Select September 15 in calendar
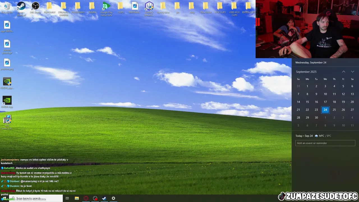 (x=307, y=102)
